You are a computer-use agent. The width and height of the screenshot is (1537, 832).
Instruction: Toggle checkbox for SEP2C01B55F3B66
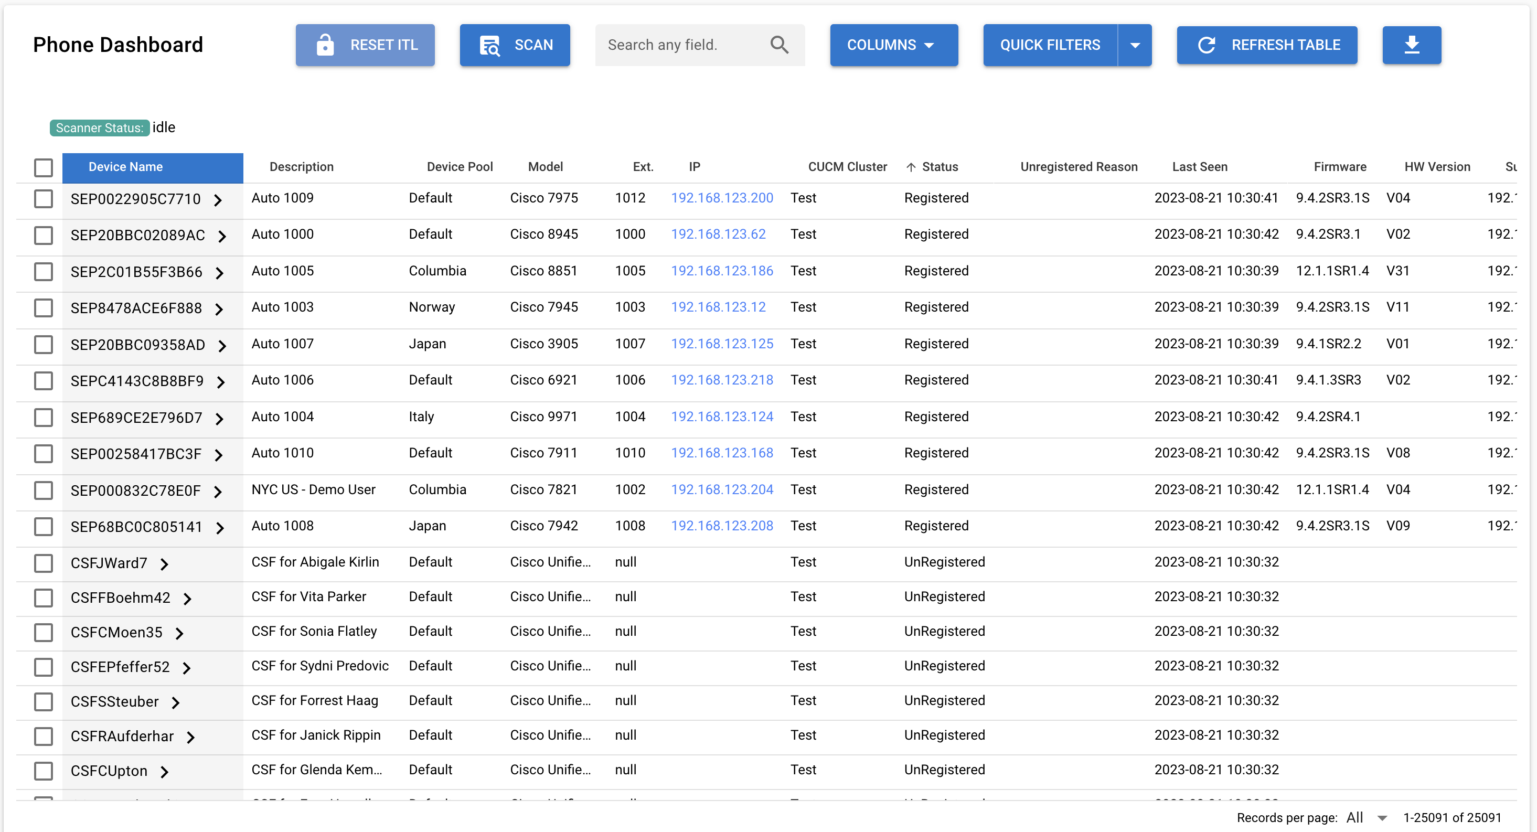[43, 272]
